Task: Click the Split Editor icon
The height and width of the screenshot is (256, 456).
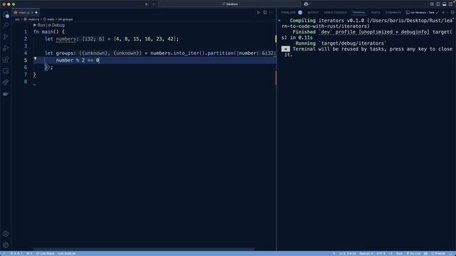Action: (265, 13)
